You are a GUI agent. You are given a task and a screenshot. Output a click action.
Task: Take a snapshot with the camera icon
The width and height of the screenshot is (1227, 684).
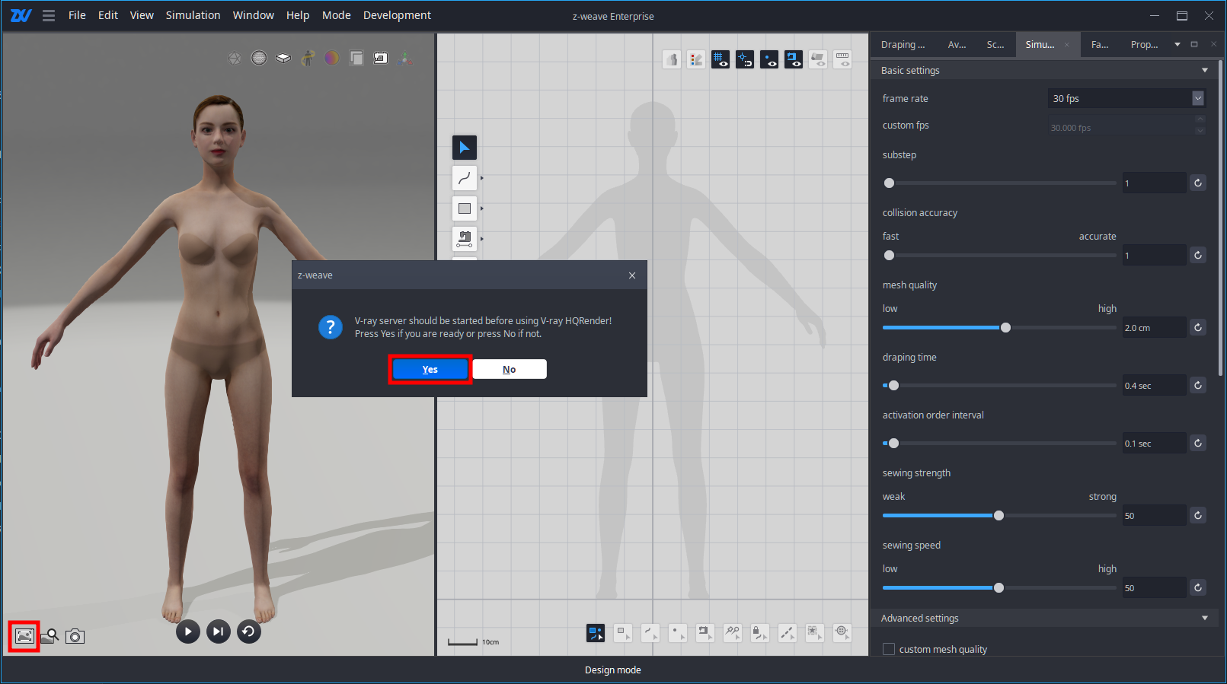[x=75, y=636]
